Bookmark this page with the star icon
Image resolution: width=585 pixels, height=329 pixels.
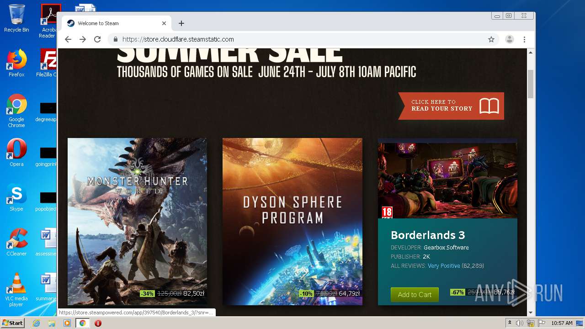pyautogui.click(x=491, y=39)
